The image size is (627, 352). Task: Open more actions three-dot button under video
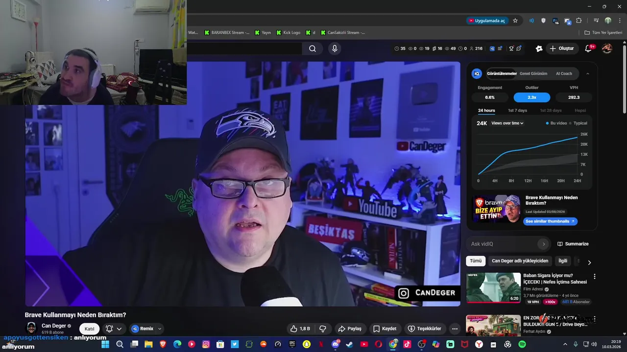[x=455, y=329]
